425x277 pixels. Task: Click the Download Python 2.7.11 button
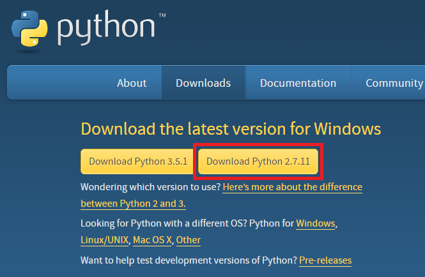(x=258, y=161)
